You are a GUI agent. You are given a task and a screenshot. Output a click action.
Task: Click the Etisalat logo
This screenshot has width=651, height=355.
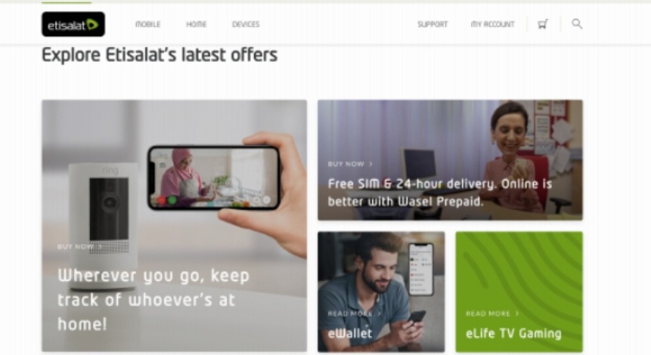click(x=73, y=24)
